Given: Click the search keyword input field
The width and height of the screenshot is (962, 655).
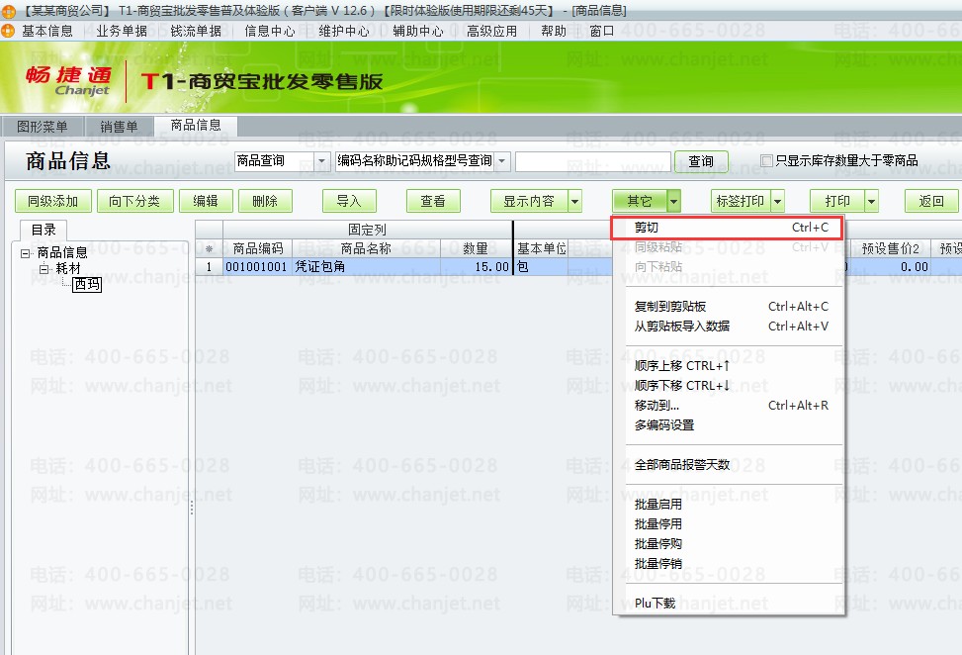Looking at the screenshot, I should [592, 161].
